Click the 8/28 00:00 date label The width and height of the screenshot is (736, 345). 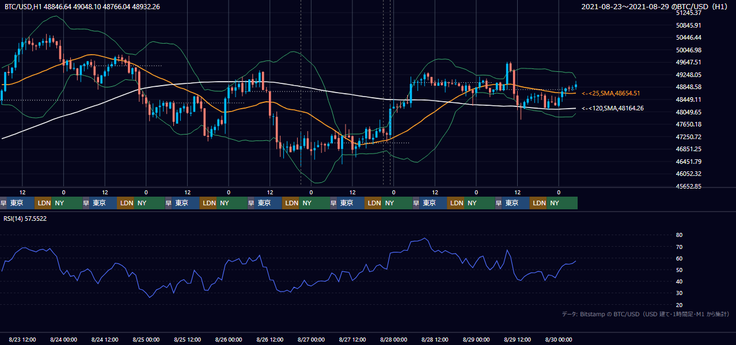tap(393, 340)
